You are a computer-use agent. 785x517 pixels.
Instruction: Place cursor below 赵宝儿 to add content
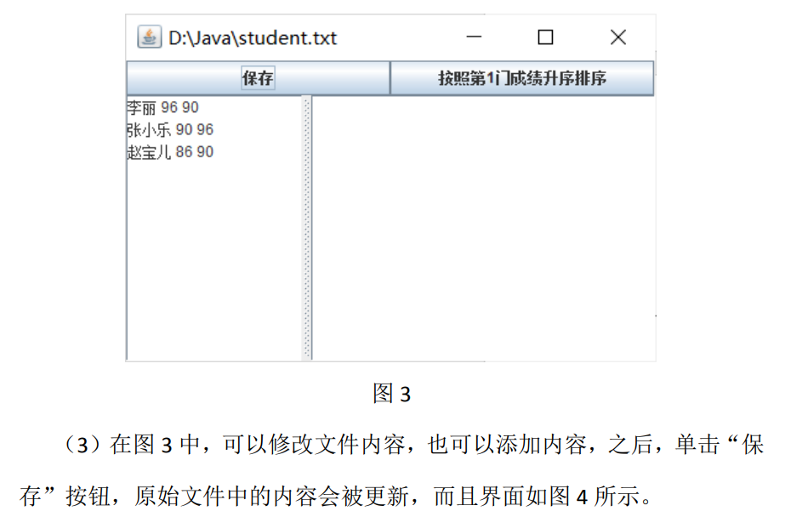point(170,170)
